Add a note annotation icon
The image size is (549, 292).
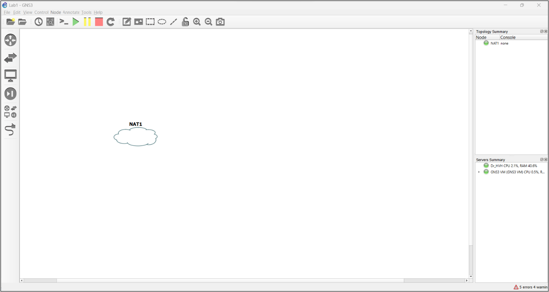pyautogui.click(x=127, y=22)
